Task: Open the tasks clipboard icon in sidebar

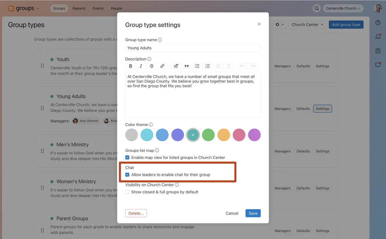Action: pos(378,51)
